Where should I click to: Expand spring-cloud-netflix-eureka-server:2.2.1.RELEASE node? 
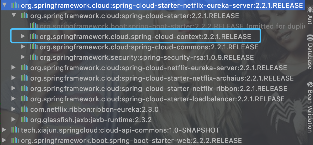pos(14,68)
